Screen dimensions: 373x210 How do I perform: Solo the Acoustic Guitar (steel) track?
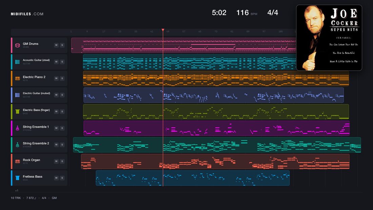(x=62, y=62)
